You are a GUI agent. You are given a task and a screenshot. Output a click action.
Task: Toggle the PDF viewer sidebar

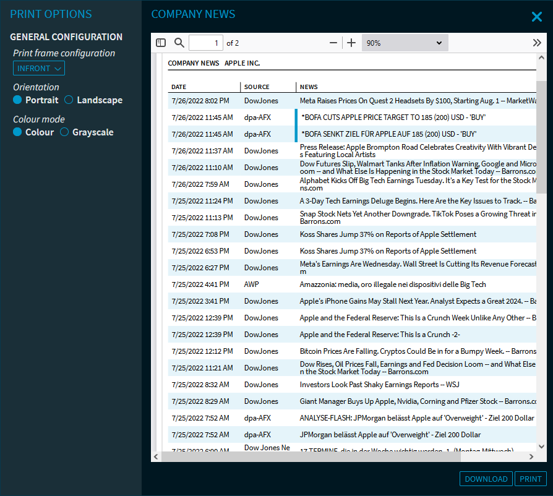coord(161,43)
